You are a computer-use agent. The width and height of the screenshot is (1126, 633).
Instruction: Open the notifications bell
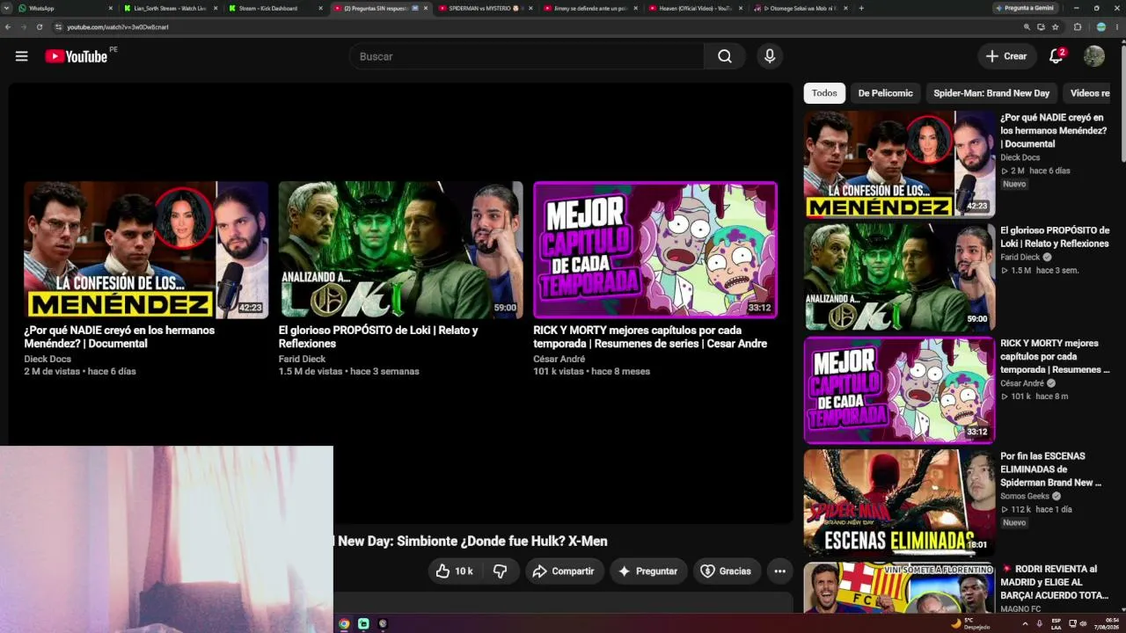1057,56
